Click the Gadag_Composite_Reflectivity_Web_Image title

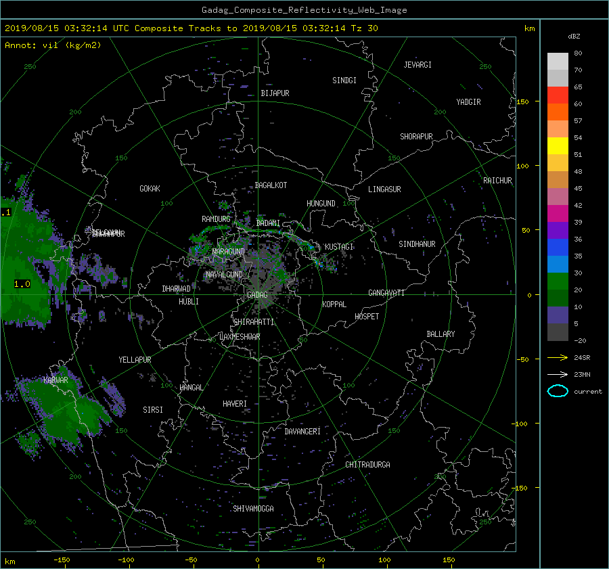[304, 10]
